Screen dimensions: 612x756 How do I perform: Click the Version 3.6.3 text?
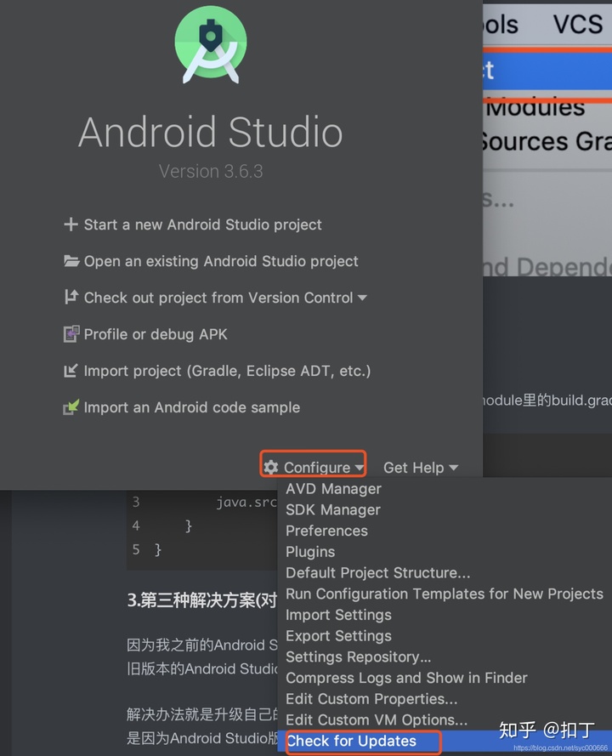click(211, 171)
